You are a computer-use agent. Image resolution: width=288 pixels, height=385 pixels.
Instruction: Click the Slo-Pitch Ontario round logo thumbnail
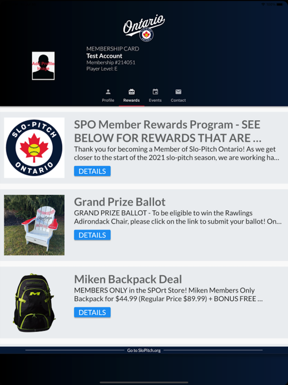[34, 148]
